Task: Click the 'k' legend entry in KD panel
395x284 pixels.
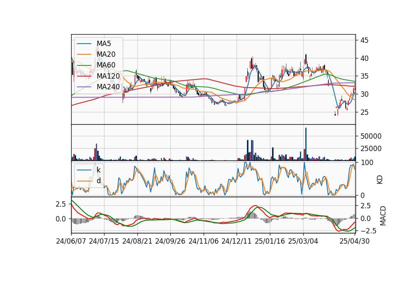Action: (98, 170)
